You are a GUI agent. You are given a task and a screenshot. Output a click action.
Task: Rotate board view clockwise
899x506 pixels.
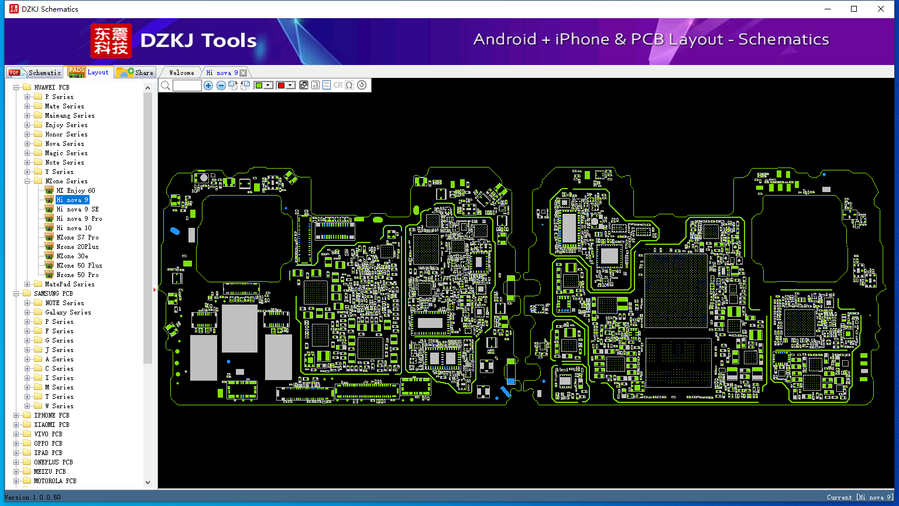coord(233,86)
